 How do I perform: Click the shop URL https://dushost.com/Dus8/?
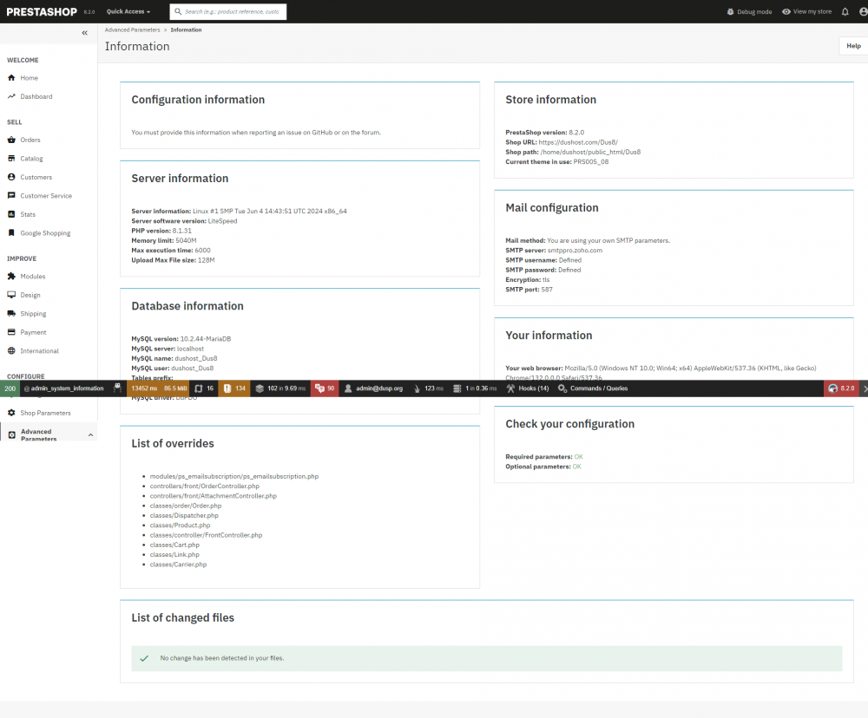click(x=578, y=142)
